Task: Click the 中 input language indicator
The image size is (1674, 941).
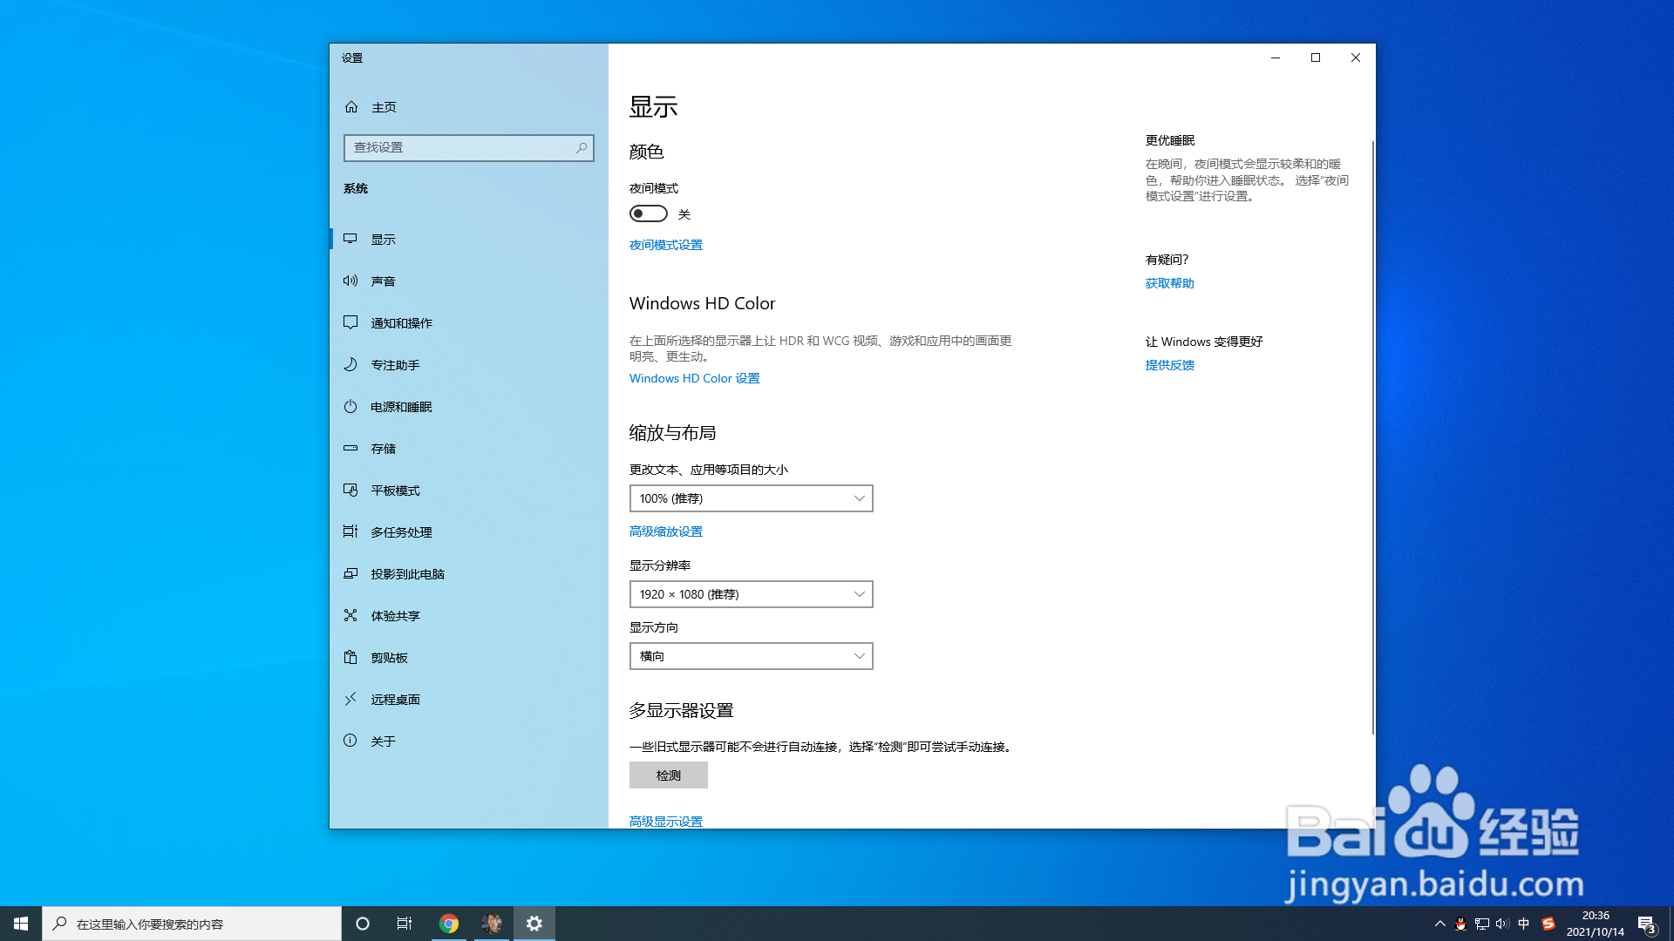Action: click(1524, 924)
